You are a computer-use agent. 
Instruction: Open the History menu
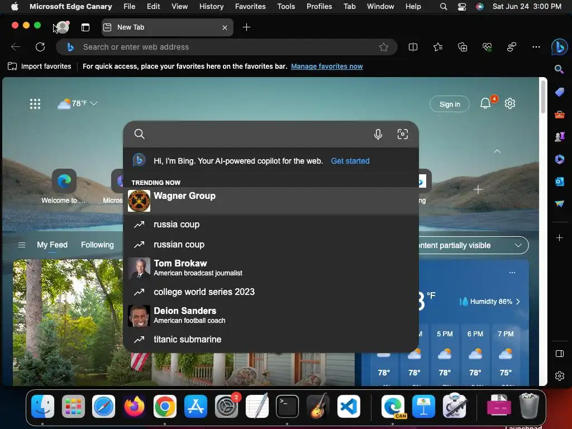coord(211,6)
